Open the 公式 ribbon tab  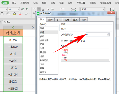35,3
